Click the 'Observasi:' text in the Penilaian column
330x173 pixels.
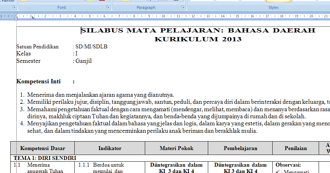coord(288,165)
